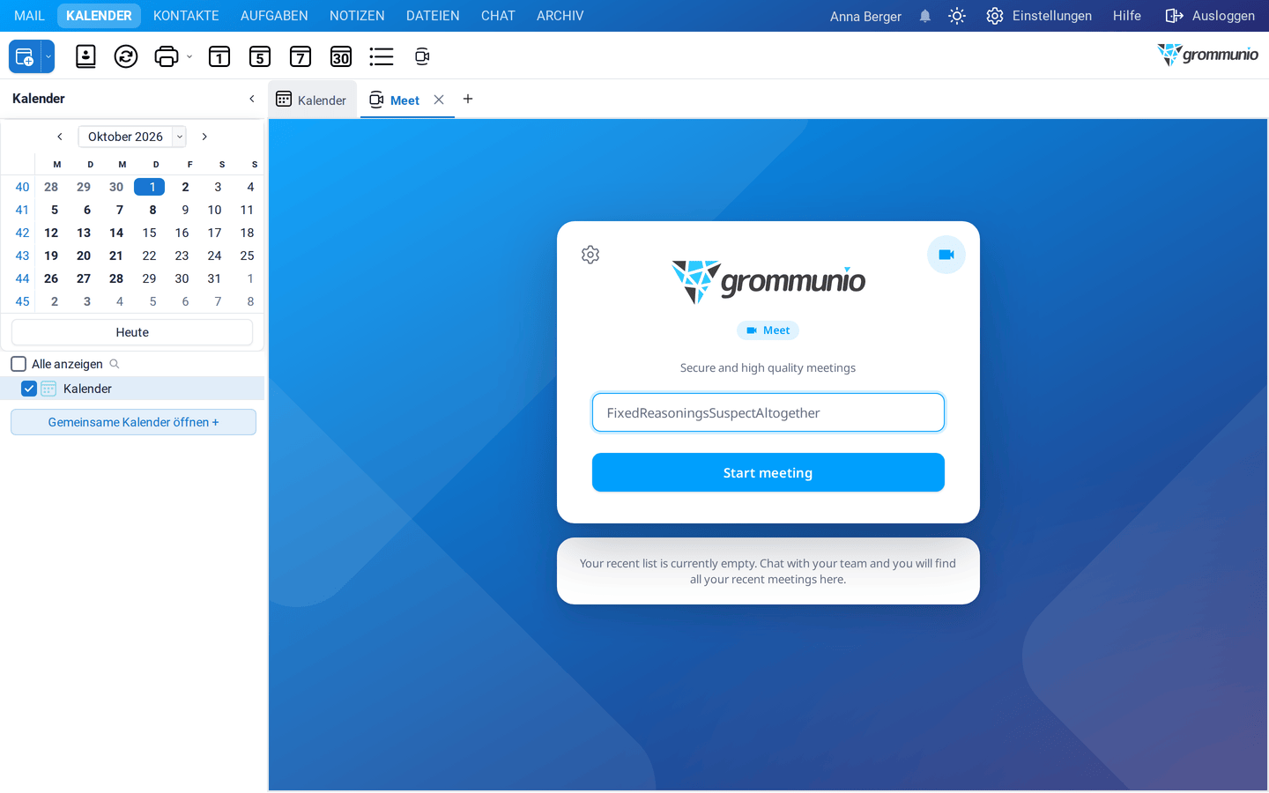
Task: Close the Meet tab
Action: tap(439, 100)
